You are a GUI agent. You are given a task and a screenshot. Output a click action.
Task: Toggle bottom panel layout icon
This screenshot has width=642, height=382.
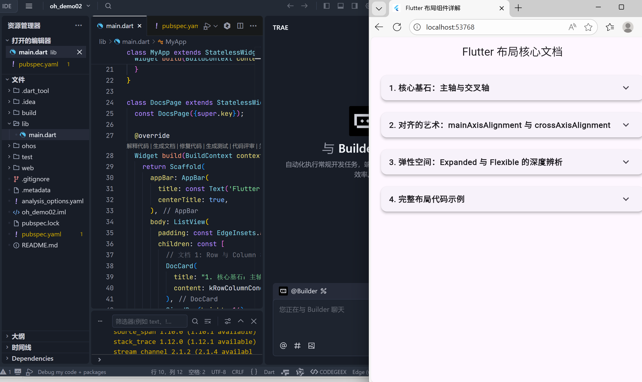click(341, 6)
